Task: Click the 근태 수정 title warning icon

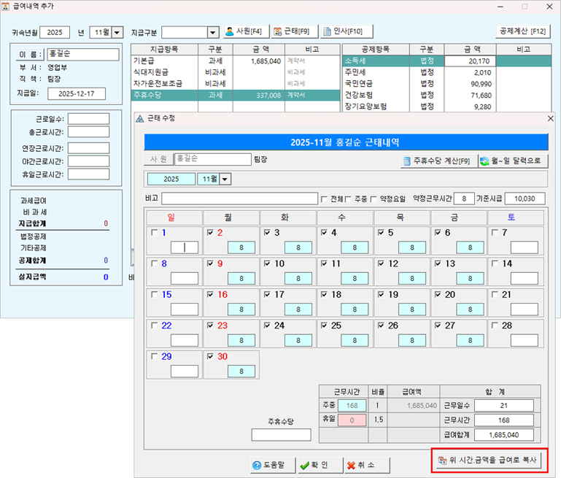Action: 140,118
